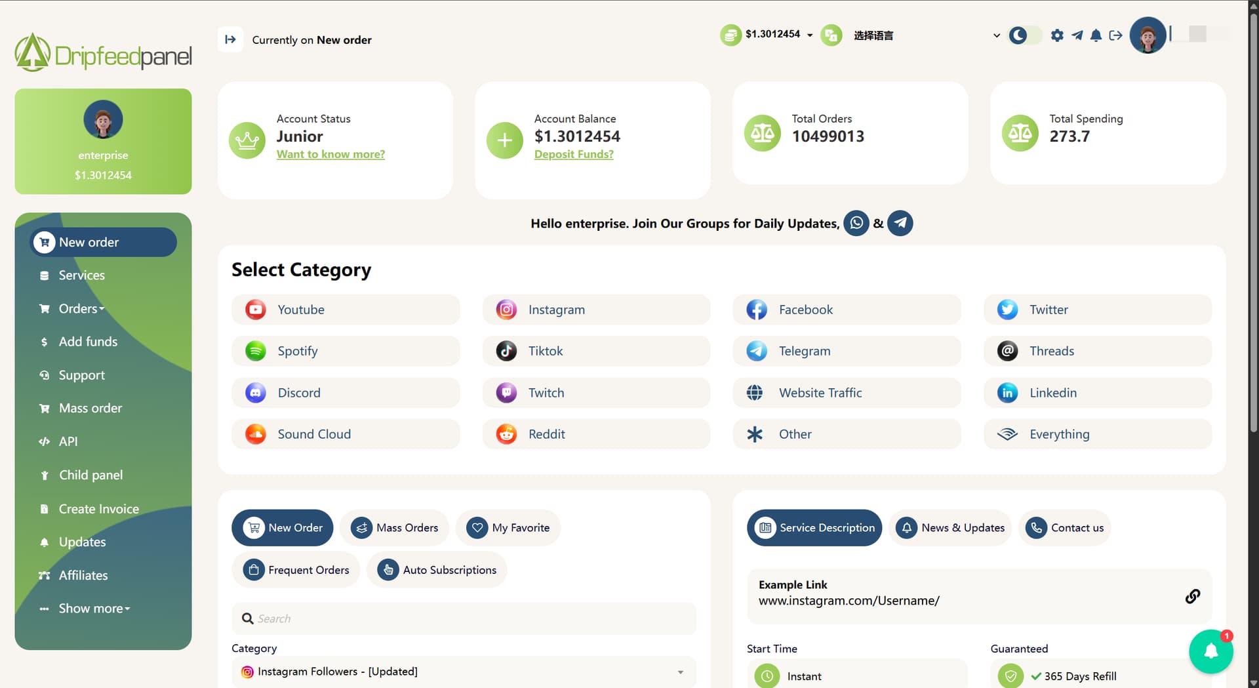Pick the Twitter category
This screenshot has height=688, width=1259.
[x=1098, y=310]
